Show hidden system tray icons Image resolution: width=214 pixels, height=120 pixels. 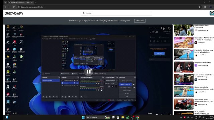pos(181,117)
